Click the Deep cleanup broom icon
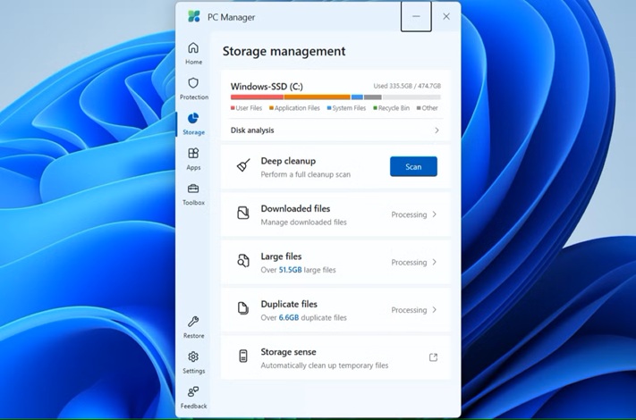 point(243,165)
